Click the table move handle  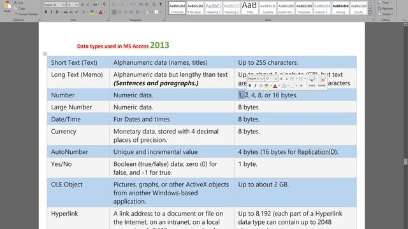[45, 53]
